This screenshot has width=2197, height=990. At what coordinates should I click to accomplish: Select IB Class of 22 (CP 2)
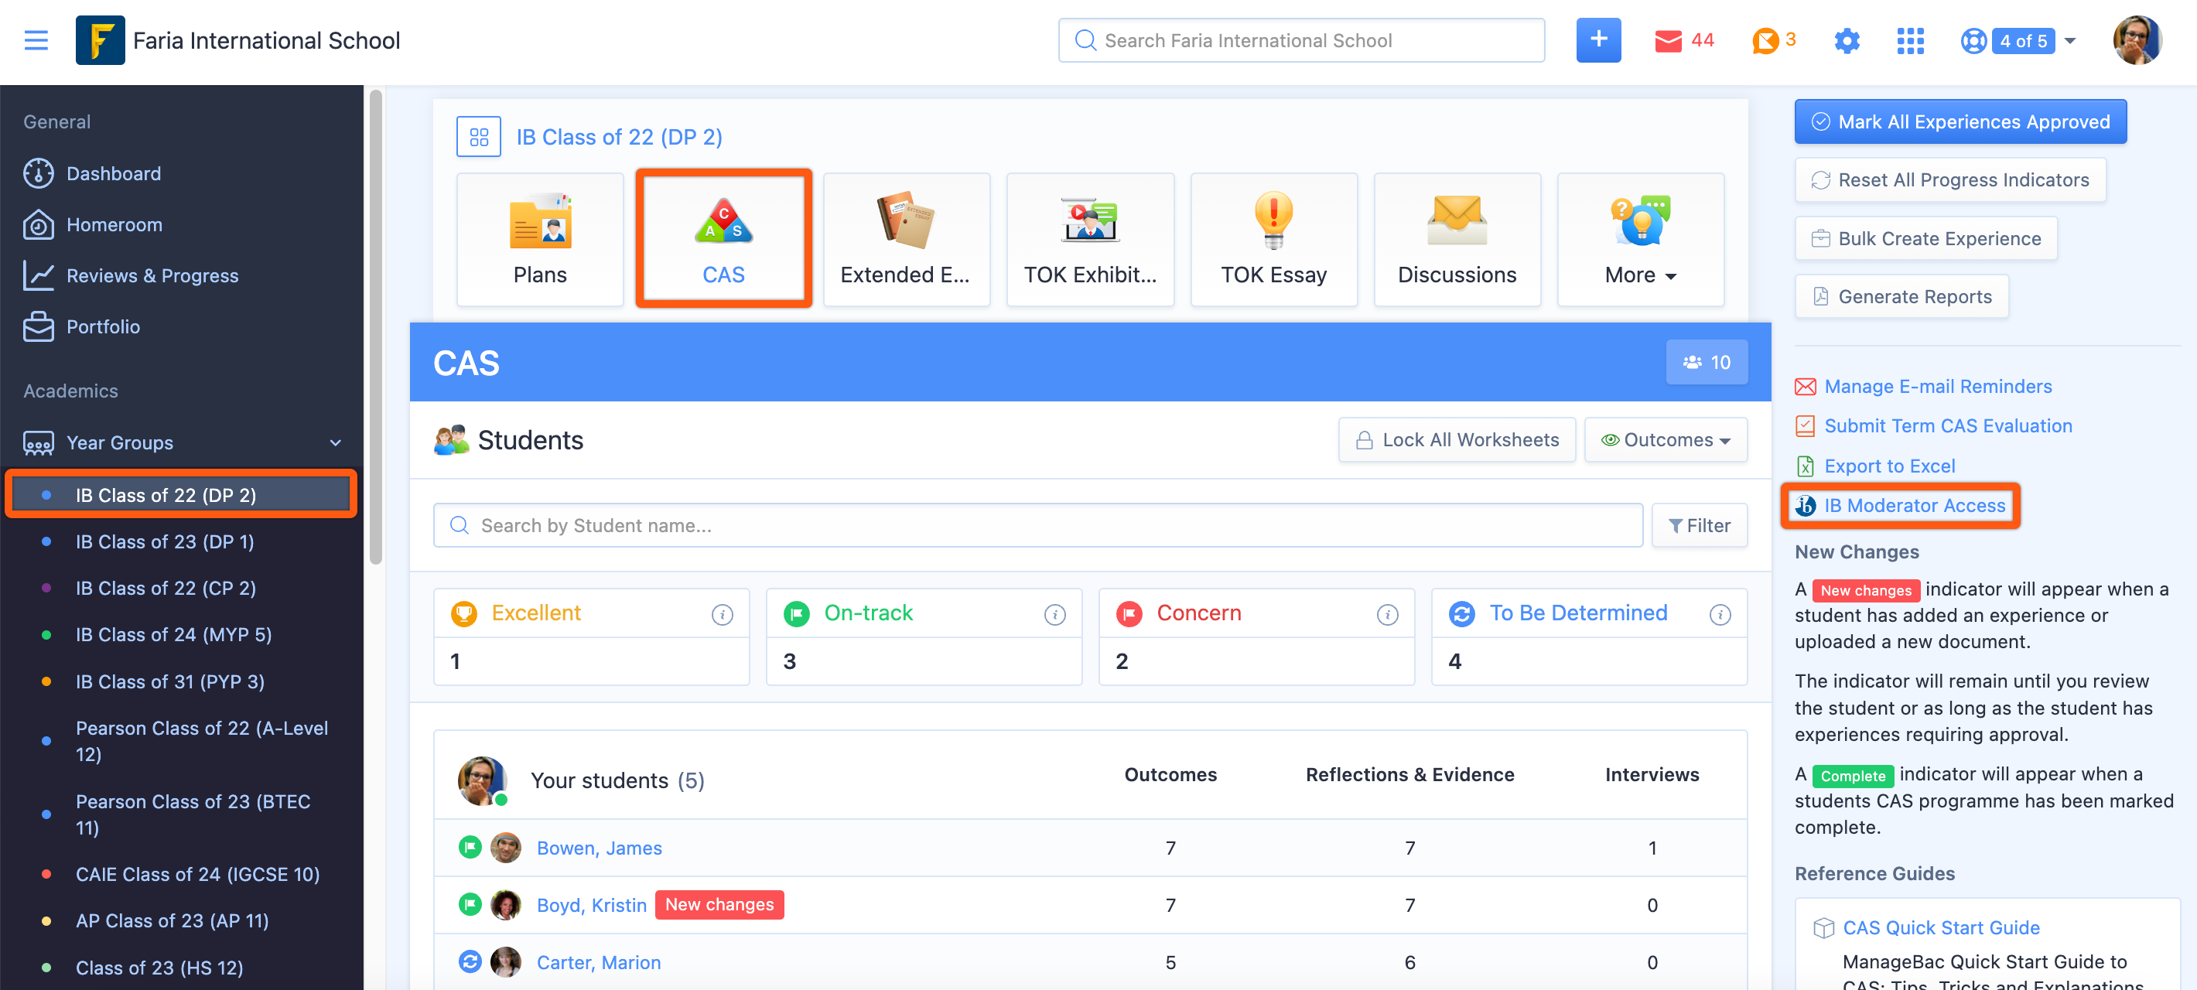tap(166, 589)
